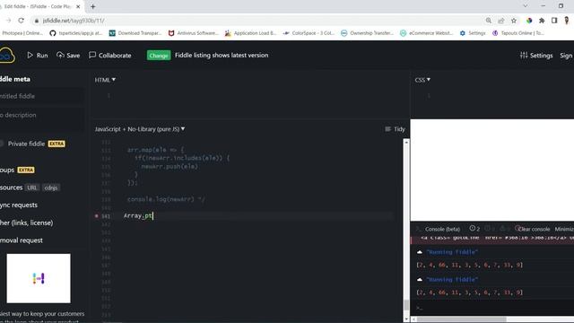Click the address bar URL
The image size is (574, 323).
click(x=74, y=21)
